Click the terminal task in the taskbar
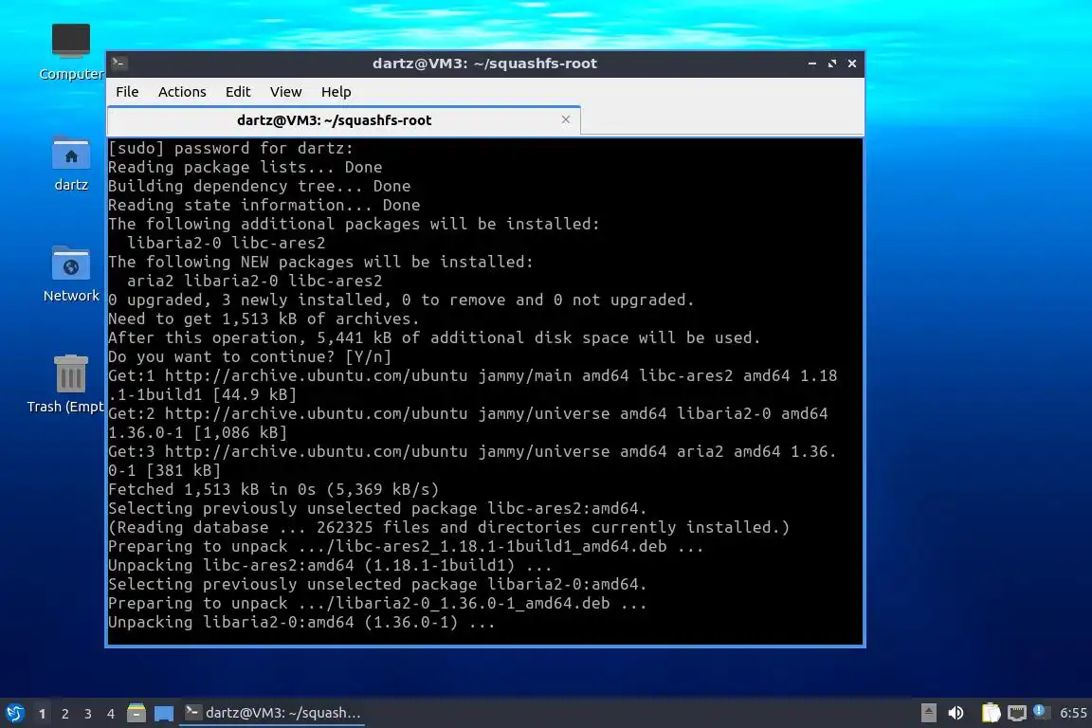 272,713
